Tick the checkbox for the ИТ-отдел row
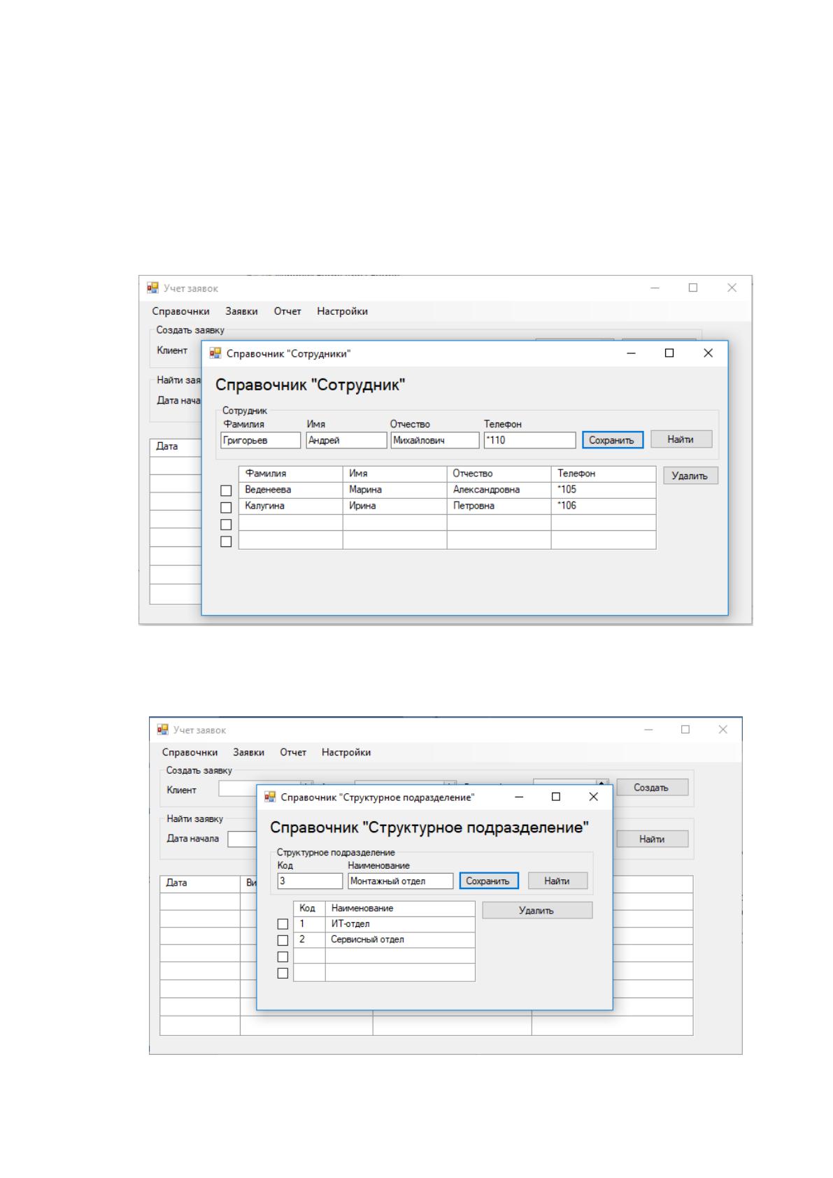The width and height of the screenshot is (833, 1178). tap(283, 925)
